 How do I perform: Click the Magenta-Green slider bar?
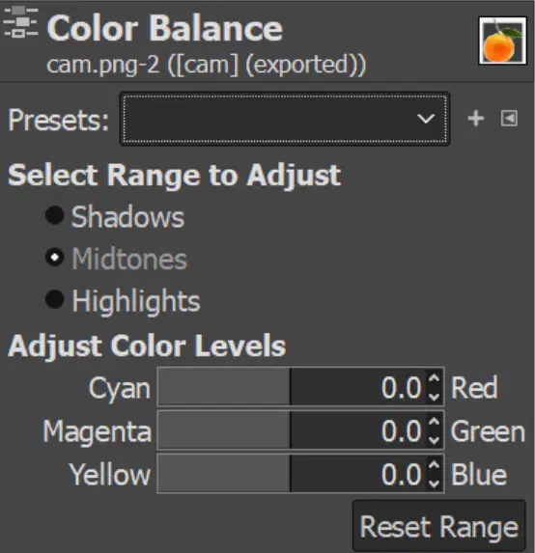click(291, 430)
